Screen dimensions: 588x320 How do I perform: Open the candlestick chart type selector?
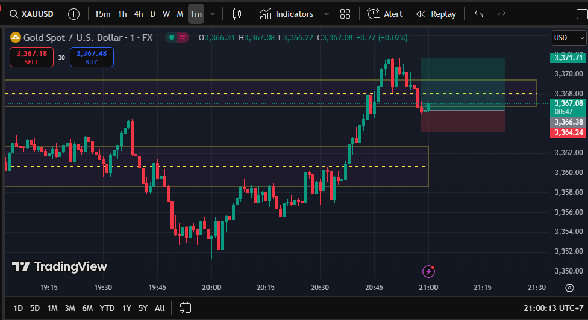237,14
